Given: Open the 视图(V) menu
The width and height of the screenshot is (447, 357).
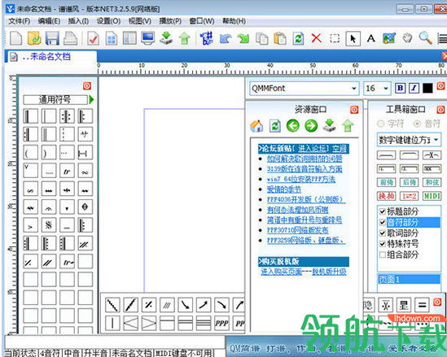Looking at the screenshot, I should point(140,21).
